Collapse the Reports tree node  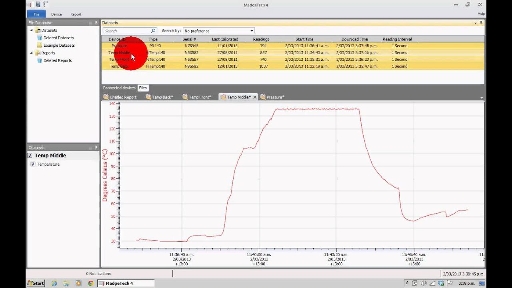click(32, 53)
